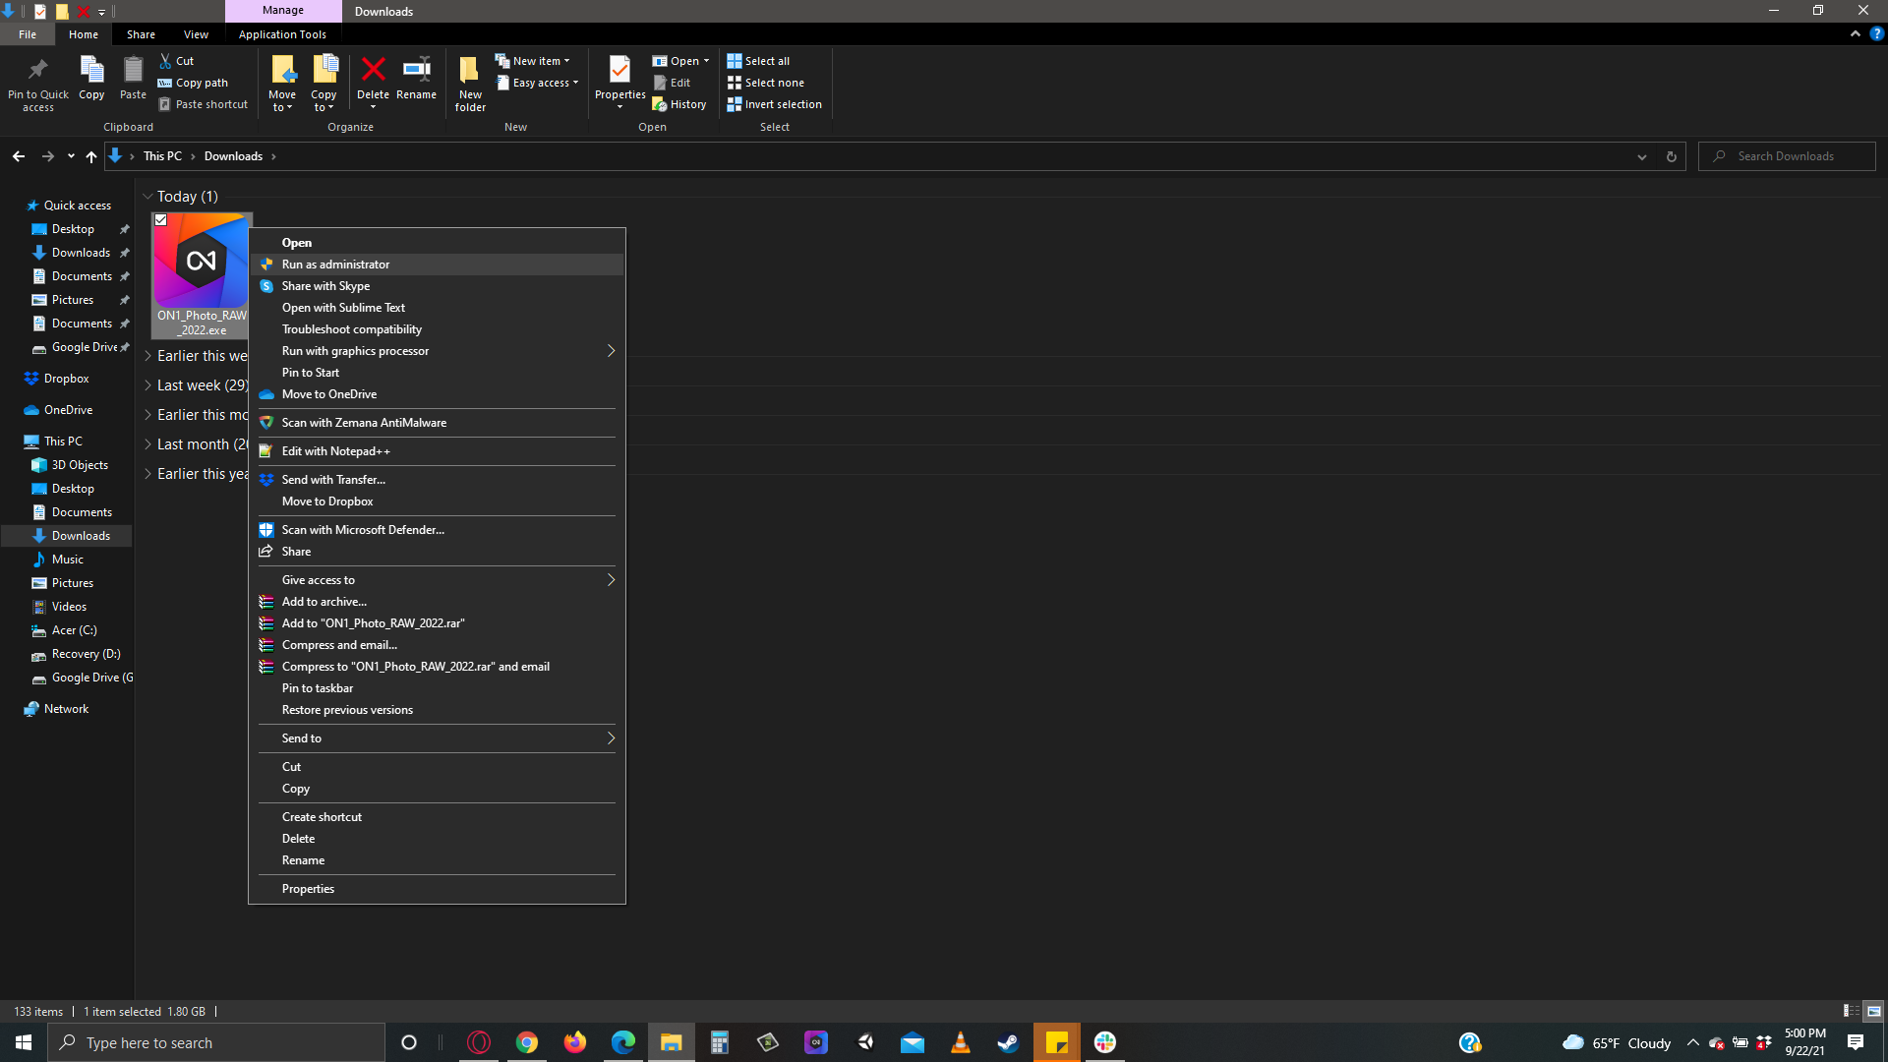1888x1062 pixels.
Task: Expand the Last week file group
Action: [x=147, y=385]
